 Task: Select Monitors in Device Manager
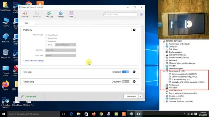pyautogui.click(x=172, y=66)
